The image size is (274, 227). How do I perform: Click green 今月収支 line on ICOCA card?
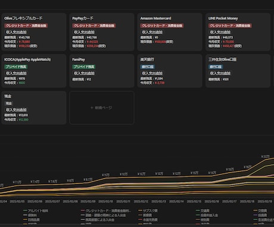point(15,83)
